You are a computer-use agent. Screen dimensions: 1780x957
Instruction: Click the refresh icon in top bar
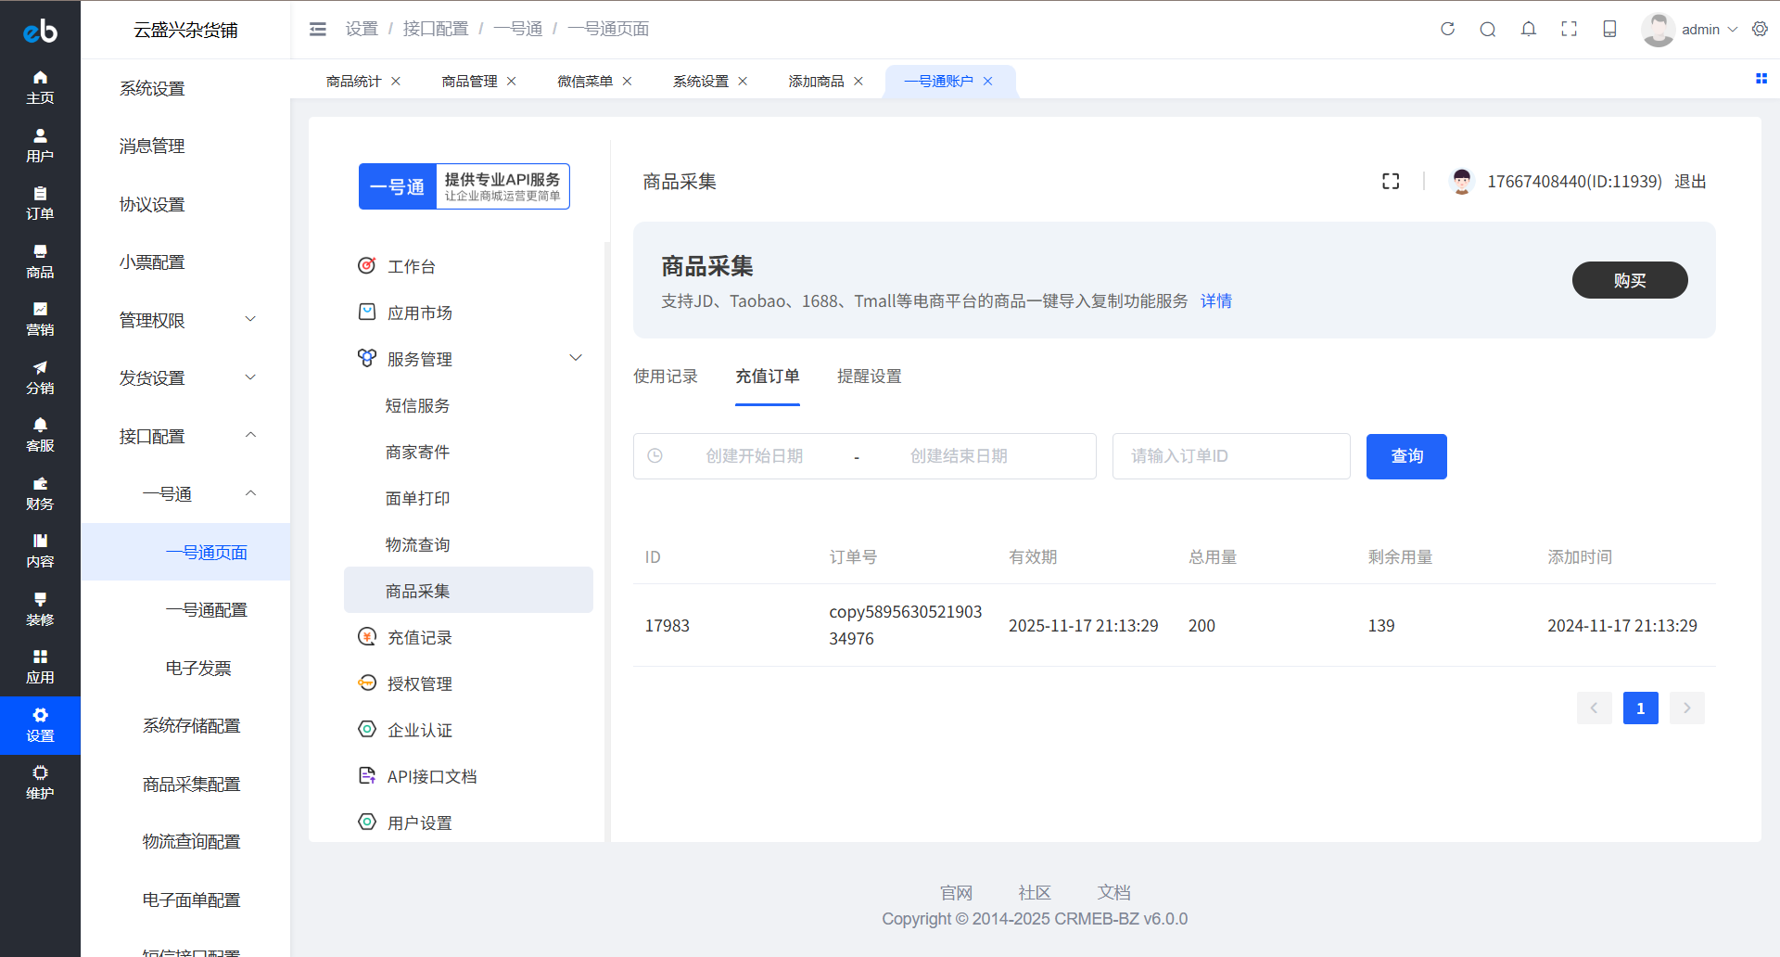(x=1447, y=29)
